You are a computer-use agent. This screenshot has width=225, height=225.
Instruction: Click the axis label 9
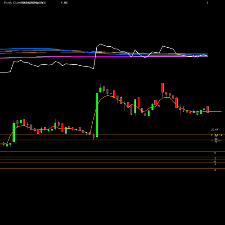click(215, 153)
